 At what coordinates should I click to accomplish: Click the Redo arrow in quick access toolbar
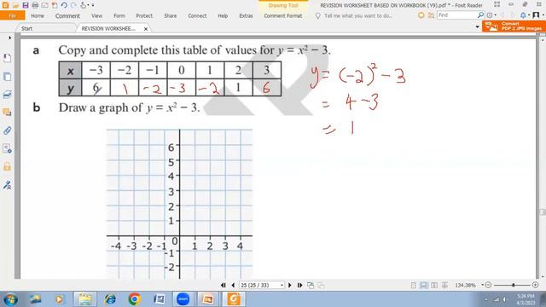click(x=73, y=5)
